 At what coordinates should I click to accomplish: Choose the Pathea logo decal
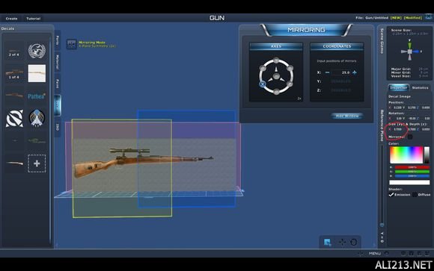(x=37, y=96)
